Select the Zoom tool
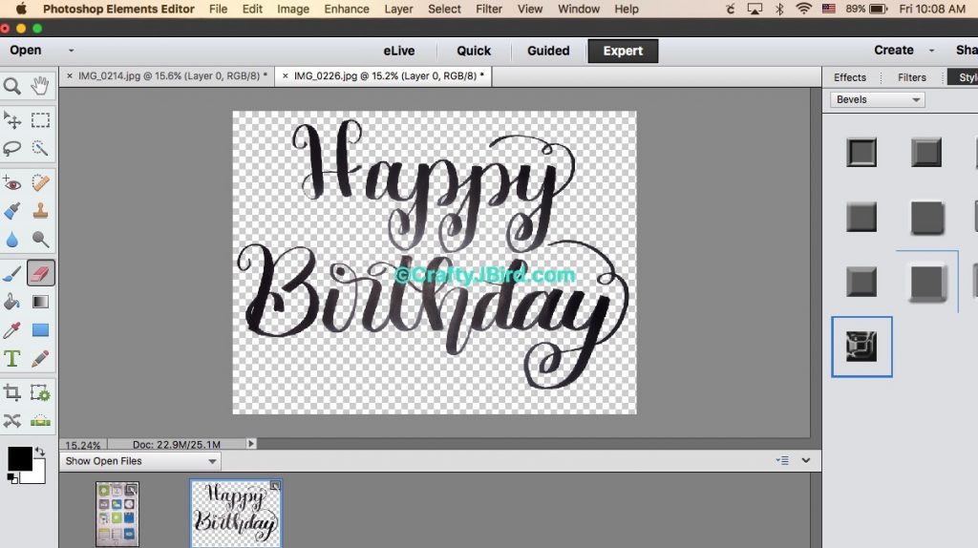Viewport: 978px width, 548px height. pyautogui.click(x=12, y=87)
